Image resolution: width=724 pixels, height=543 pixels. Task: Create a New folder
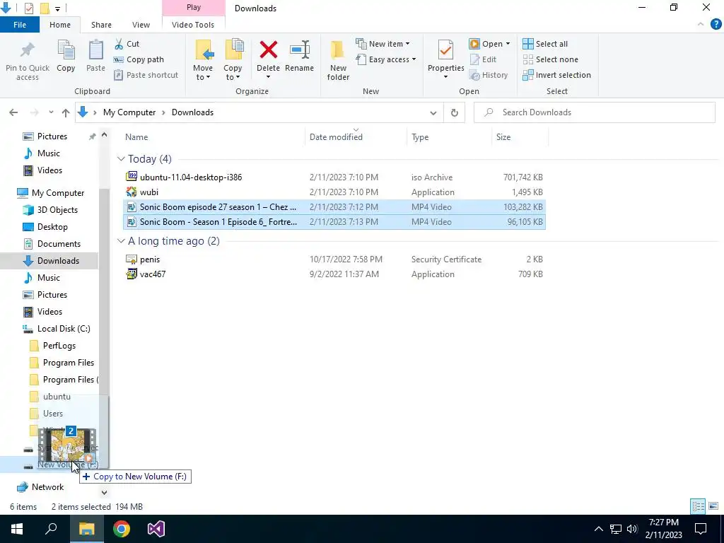tap(338, 60)
